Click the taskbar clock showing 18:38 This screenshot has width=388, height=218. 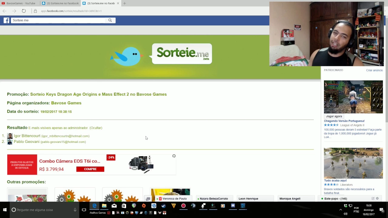369,210
